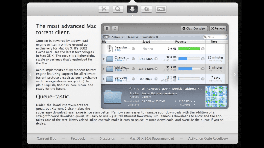This screenshot has height=148, width=264.
Task: Sort by the Time column header
Action: pos(215,42)
